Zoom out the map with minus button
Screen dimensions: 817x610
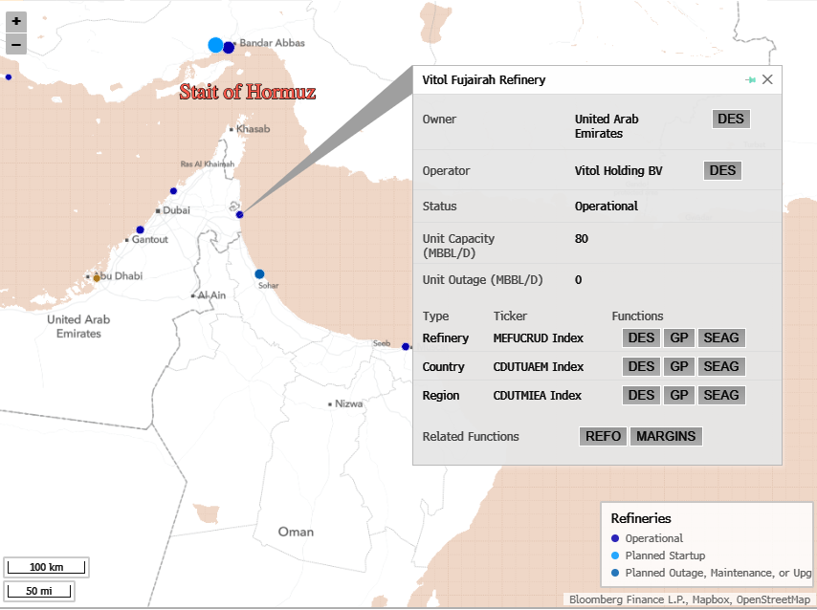click(x=16, y=44)
